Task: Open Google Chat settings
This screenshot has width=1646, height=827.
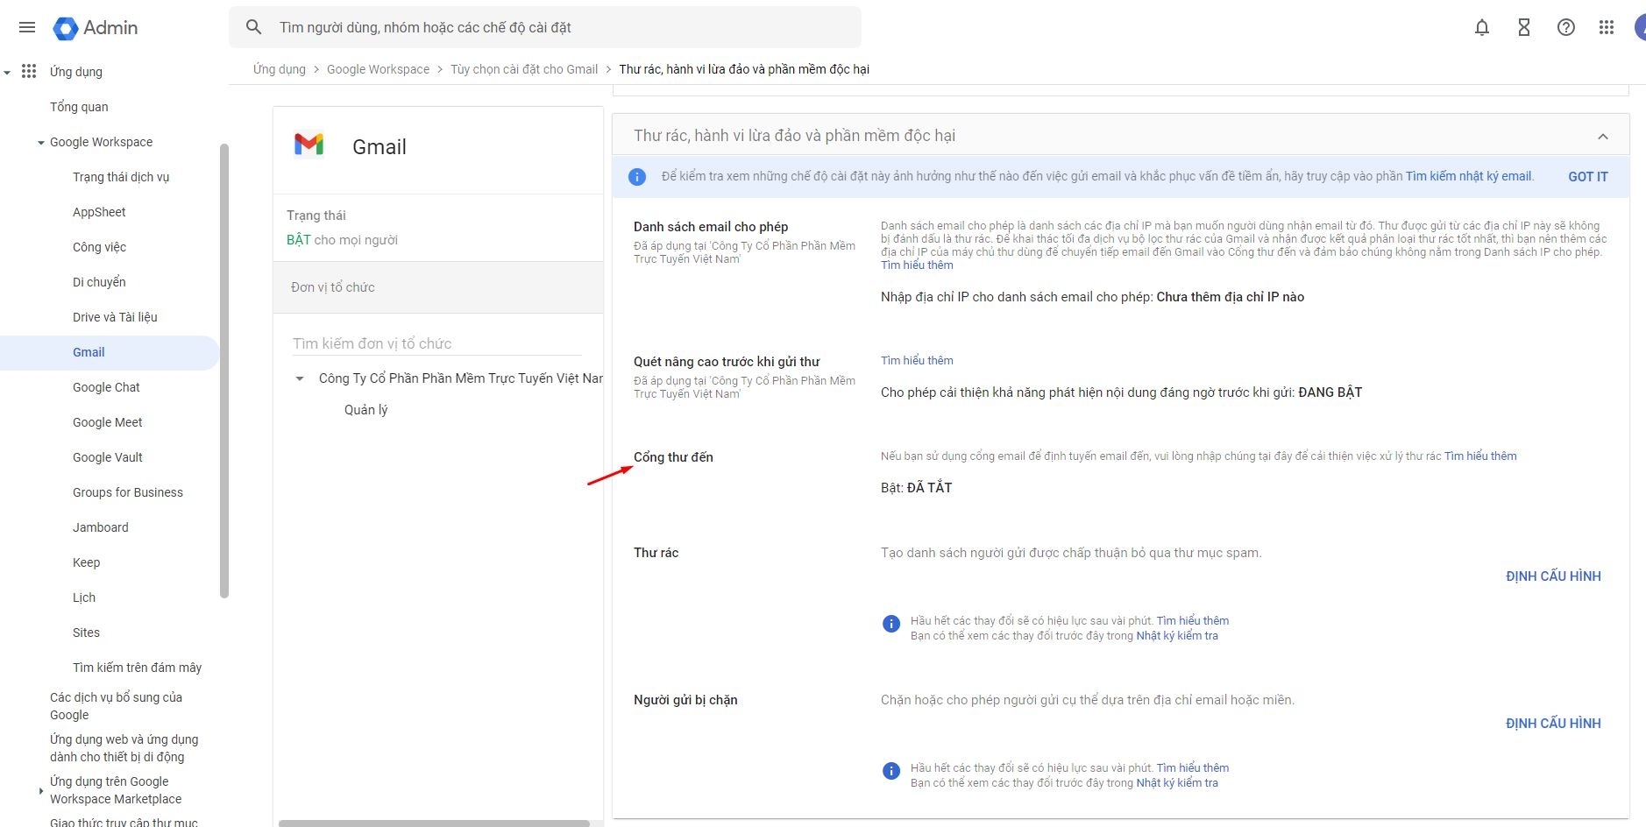Action: coord(106,387)
